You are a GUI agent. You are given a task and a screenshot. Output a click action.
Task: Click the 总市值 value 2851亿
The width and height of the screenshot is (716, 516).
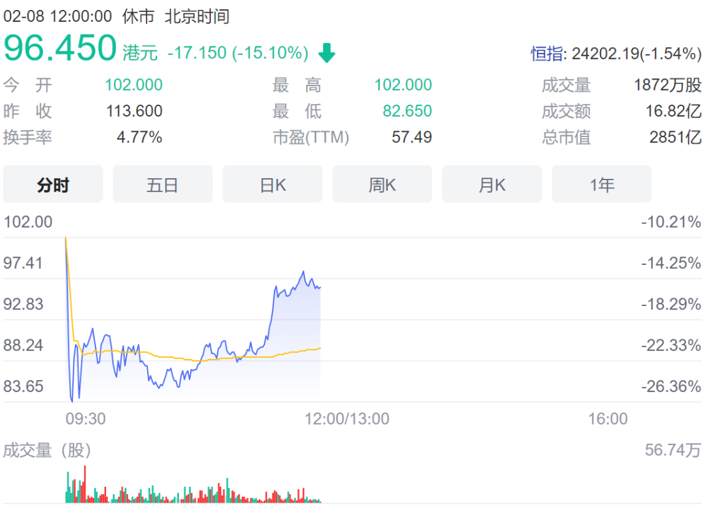pos(675,138)
